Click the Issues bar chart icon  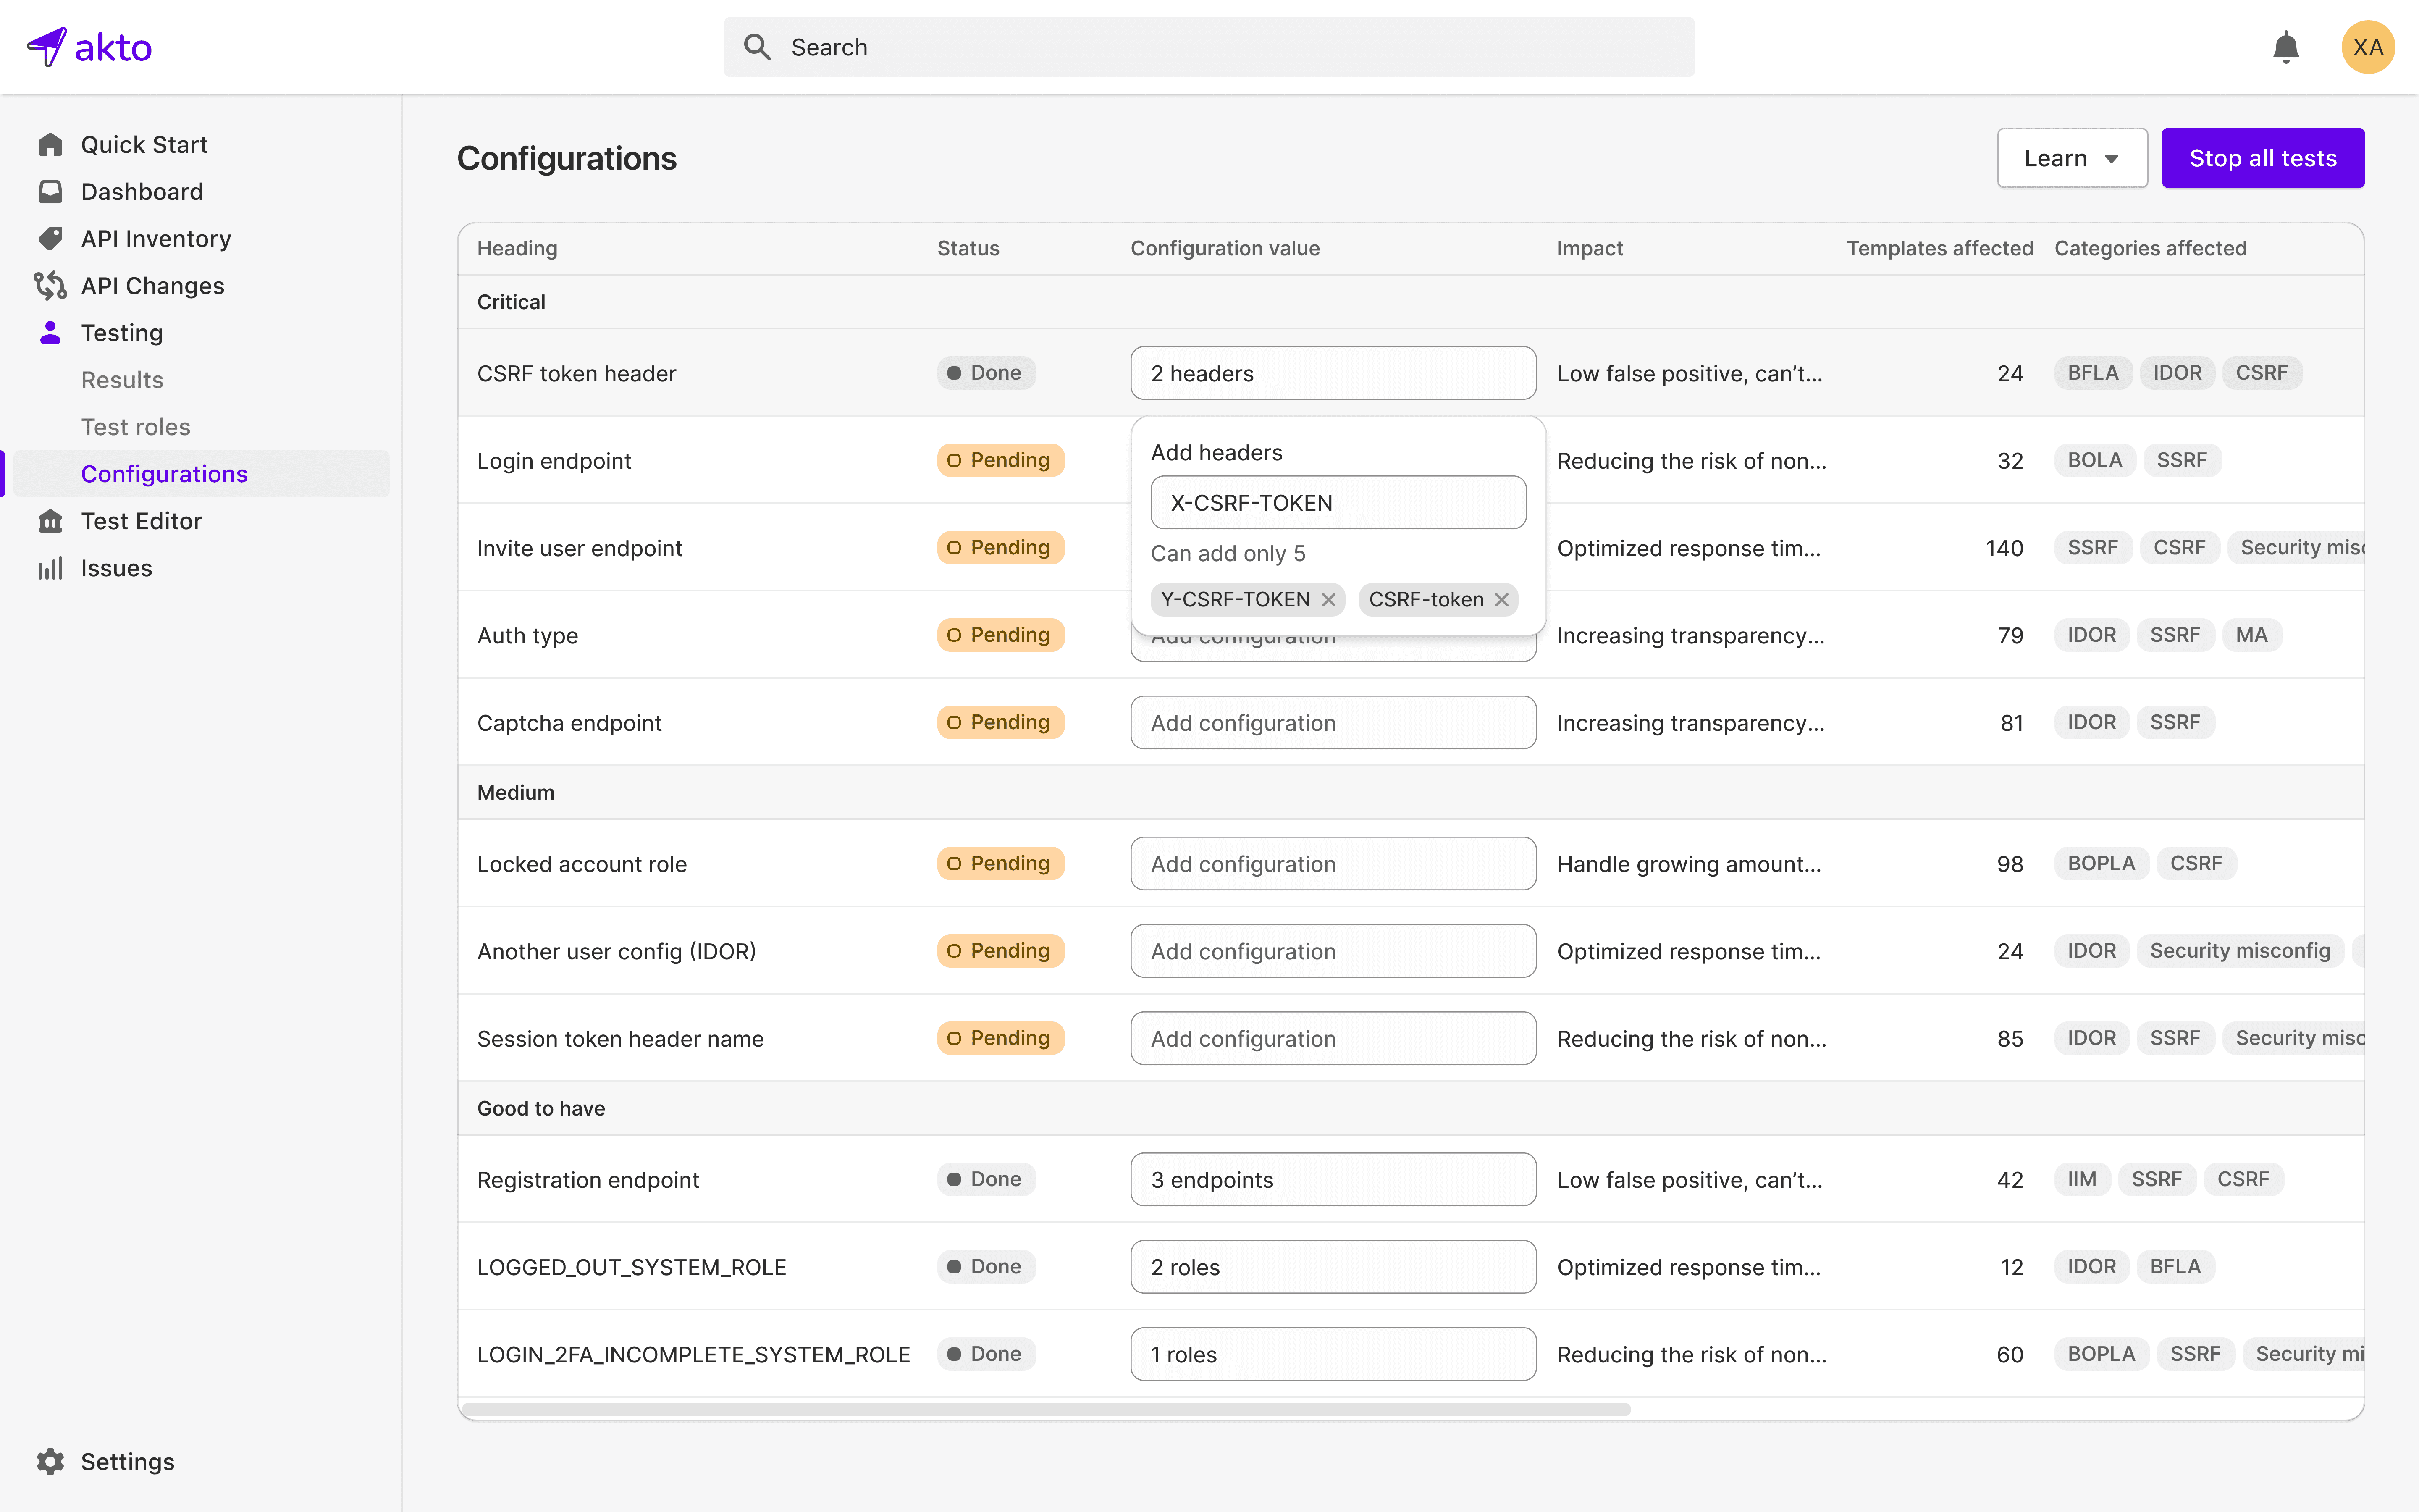coord(50,568)
